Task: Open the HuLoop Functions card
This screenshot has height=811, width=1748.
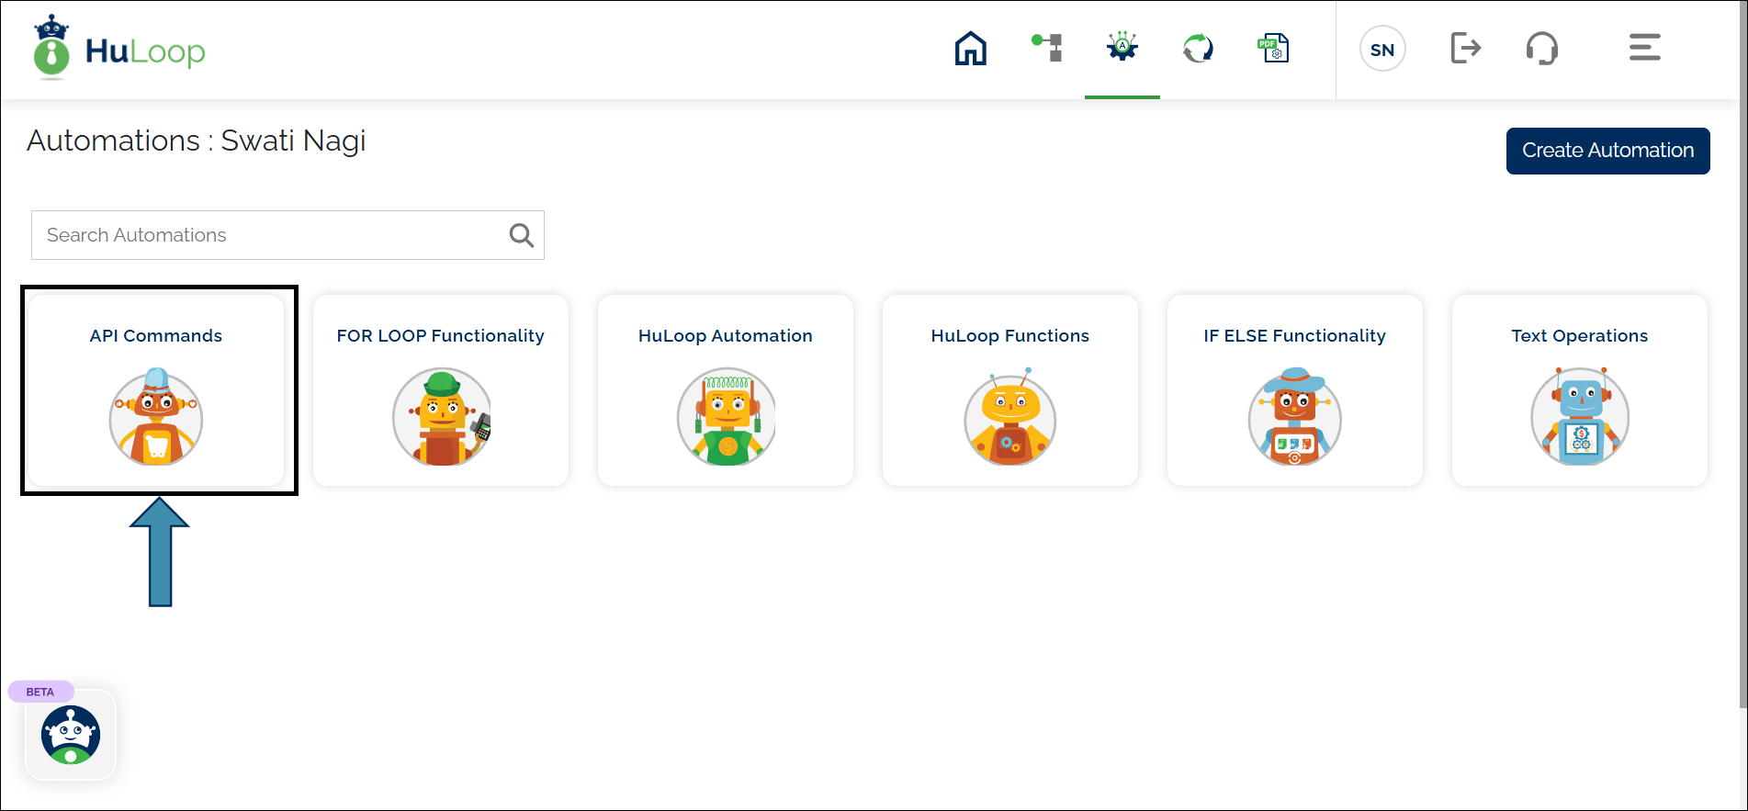Action: pyautogui.click(x=1010, y=390)
